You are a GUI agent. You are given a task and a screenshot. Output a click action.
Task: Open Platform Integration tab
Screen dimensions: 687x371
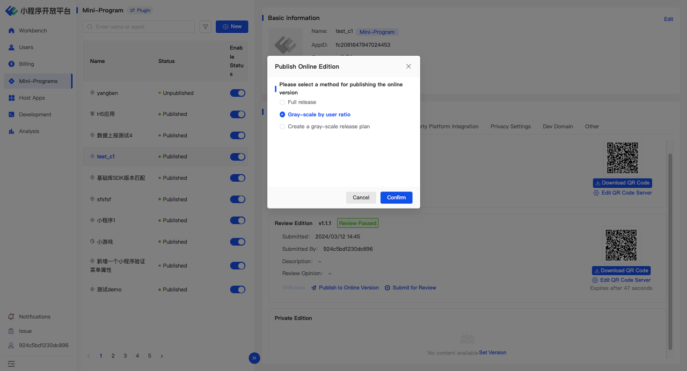449,127
